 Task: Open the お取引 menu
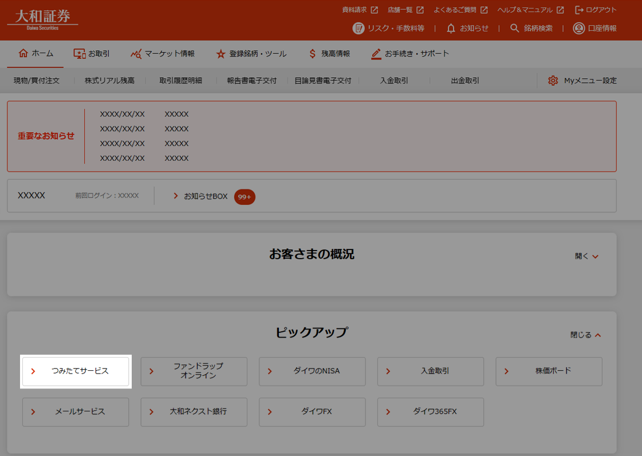coord(91,54)
